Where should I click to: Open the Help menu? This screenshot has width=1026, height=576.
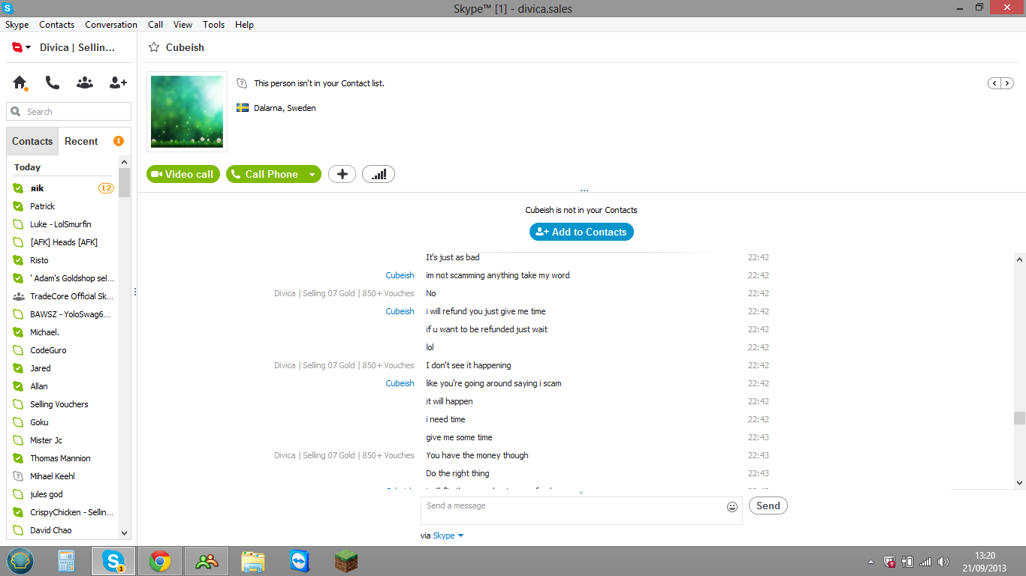tap(244, 25)
